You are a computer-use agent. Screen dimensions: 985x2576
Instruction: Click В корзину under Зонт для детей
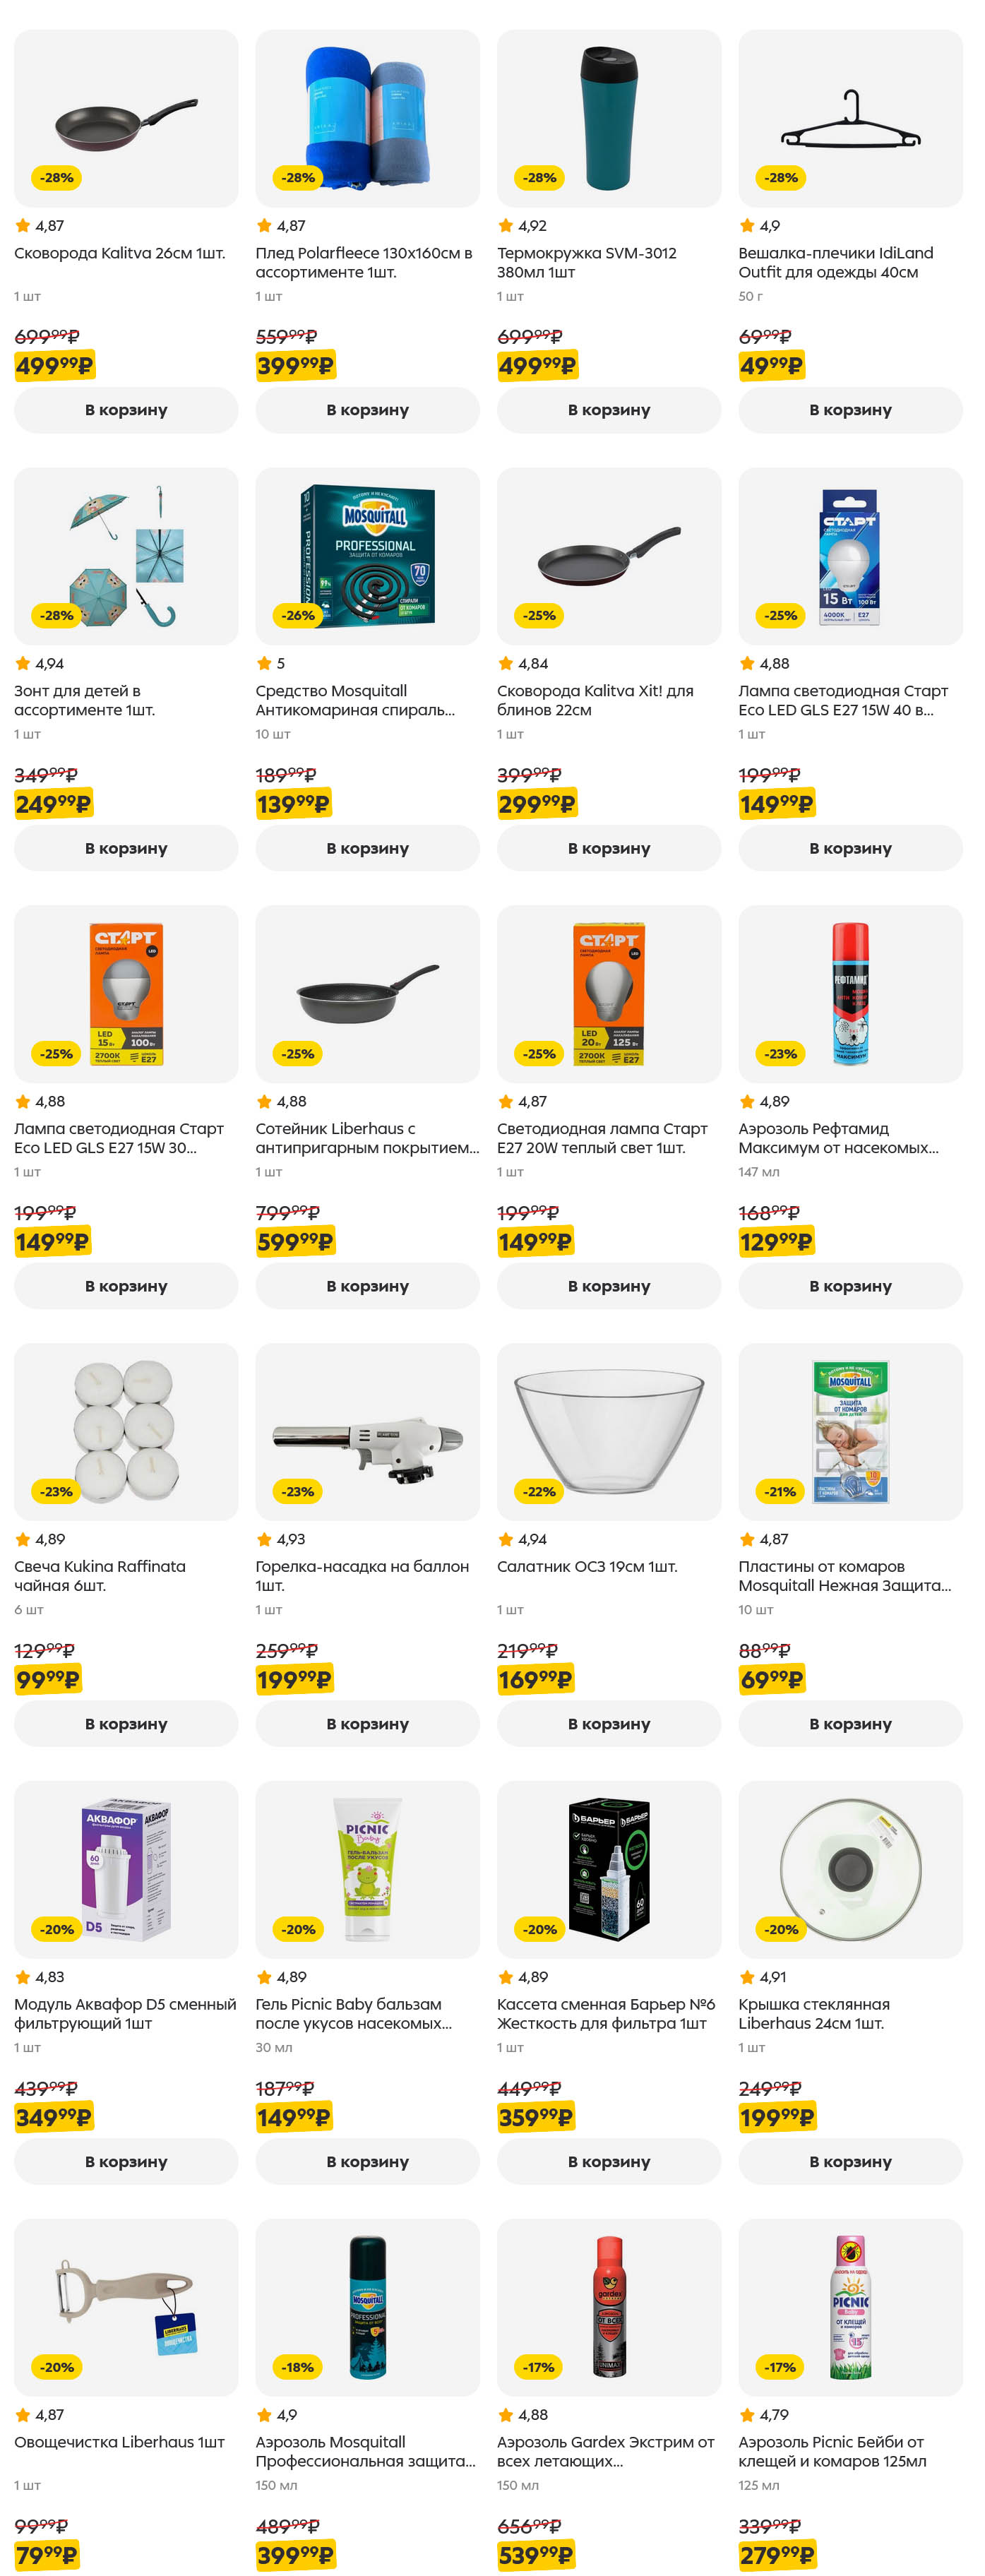tap(126, 848)
